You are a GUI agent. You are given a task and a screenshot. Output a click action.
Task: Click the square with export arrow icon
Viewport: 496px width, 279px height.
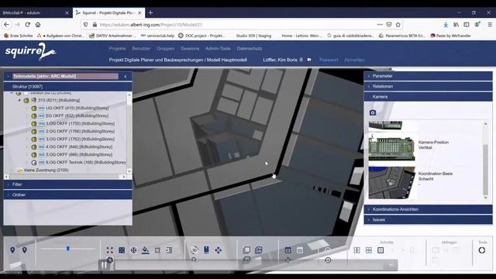click(259, 250)
